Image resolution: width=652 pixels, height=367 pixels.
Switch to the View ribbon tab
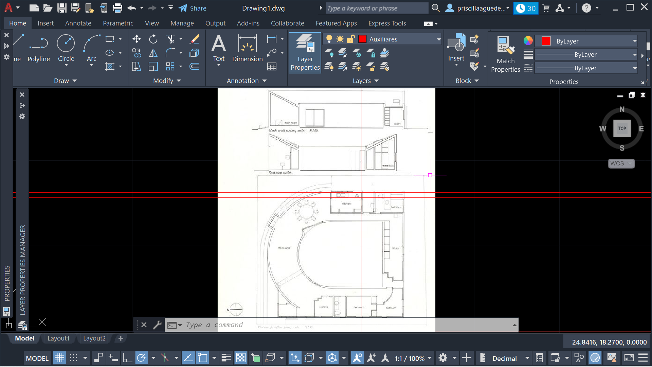[x=152, y=23]
